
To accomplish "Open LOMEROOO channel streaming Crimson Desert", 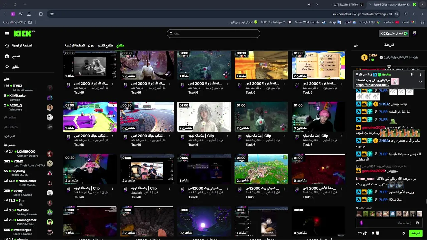I will 28,154.
